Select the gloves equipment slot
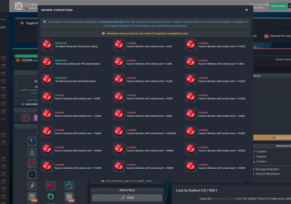Viewport: 291px width, 204px height. tap(32, 186)
